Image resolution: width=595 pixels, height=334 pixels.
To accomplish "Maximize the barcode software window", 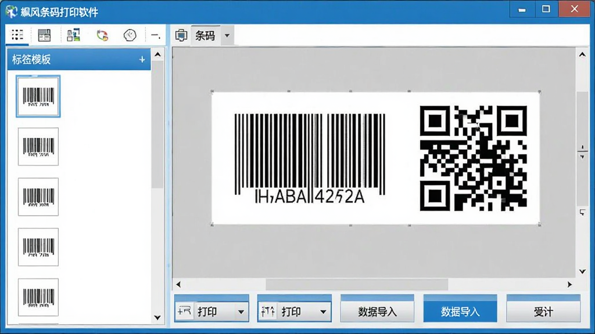I will tap(546, 9).
